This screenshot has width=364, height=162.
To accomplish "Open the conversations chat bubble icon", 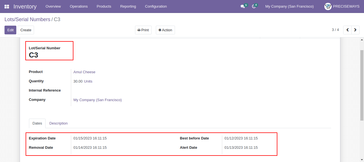I will [x=243, y=6].
